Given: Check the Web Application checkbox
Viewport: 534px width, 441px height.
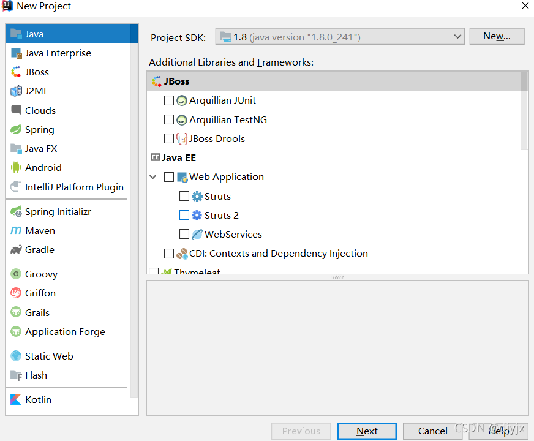Looking at the screenshot, I should [x=169, y=177].
